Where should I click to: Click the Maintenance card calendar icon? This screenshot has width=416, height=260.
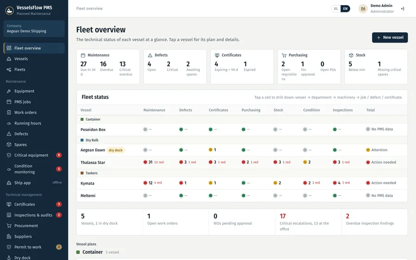pyautogui.click(x=83, y=55)
